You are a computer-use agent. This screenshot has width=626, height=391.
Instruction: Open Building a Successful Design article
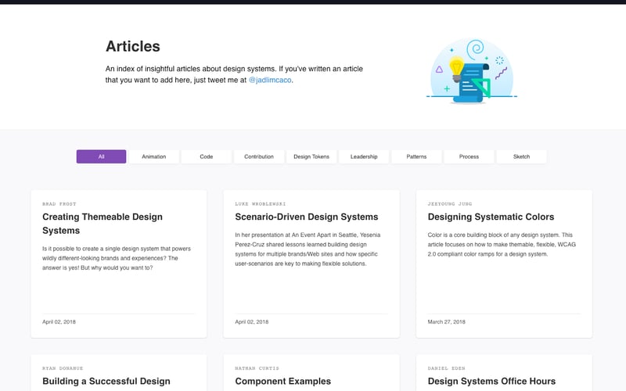(106, 381)
